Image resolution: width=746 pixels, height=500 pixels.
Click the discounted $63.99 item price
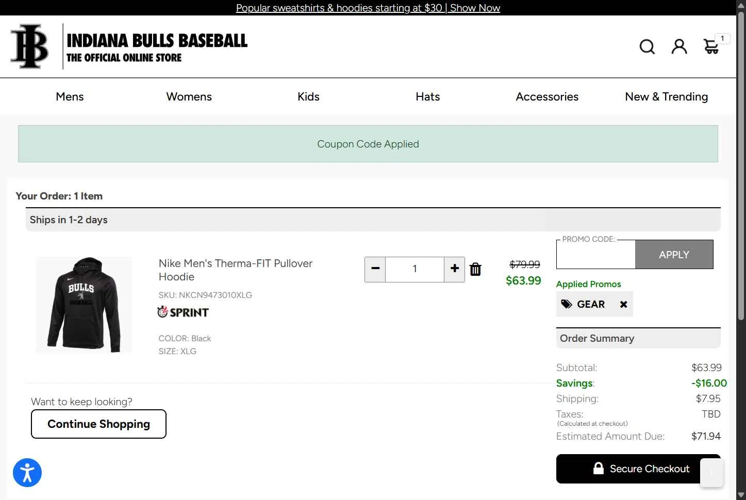523,280
